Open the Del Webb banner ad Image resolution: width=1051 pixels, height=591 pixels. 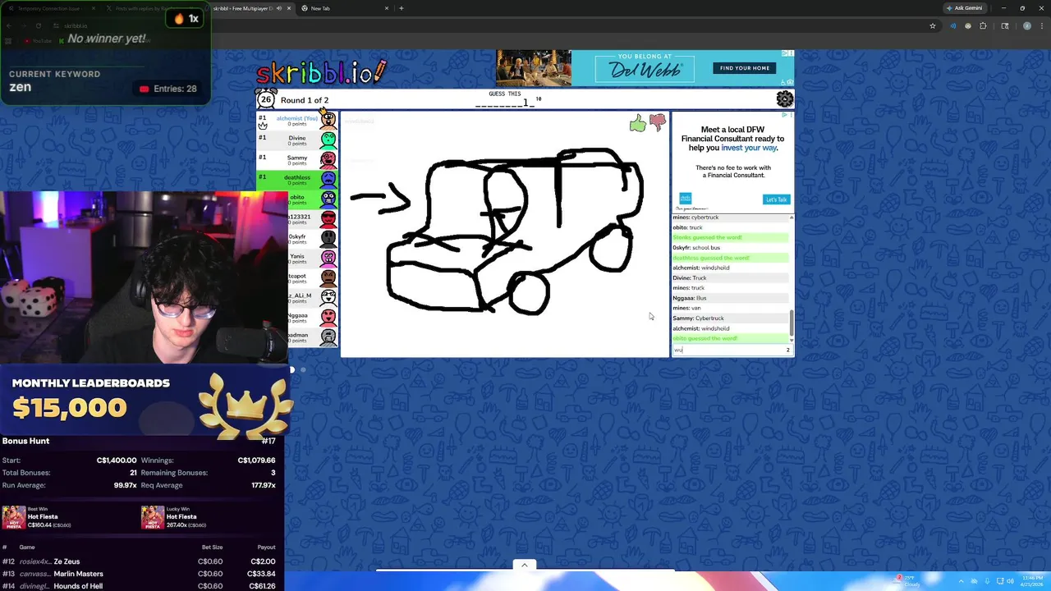pos(645,68)
